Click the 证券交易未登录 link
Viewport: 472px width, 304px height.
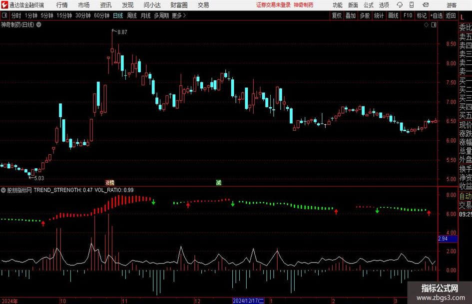point(273,5)
